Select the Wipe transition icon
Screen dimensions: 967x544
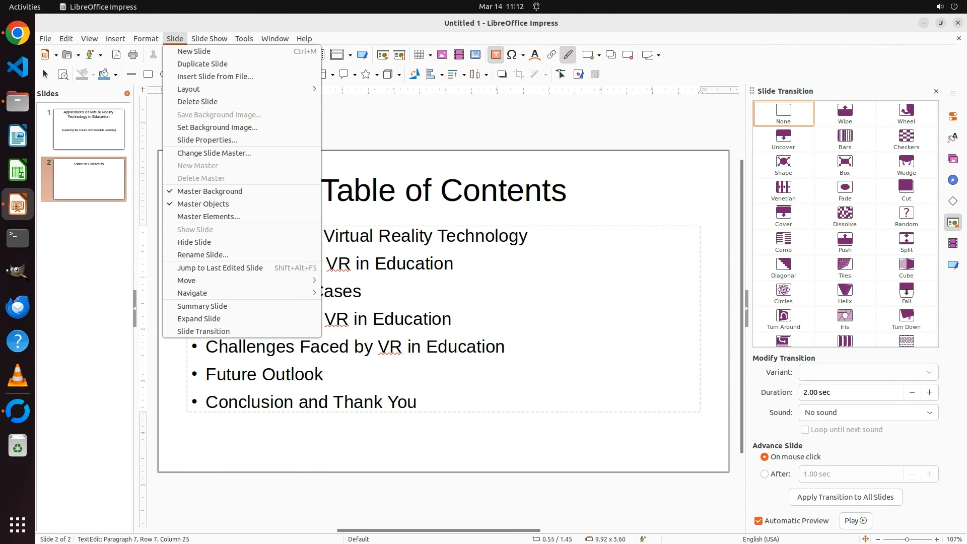(845, 113)
